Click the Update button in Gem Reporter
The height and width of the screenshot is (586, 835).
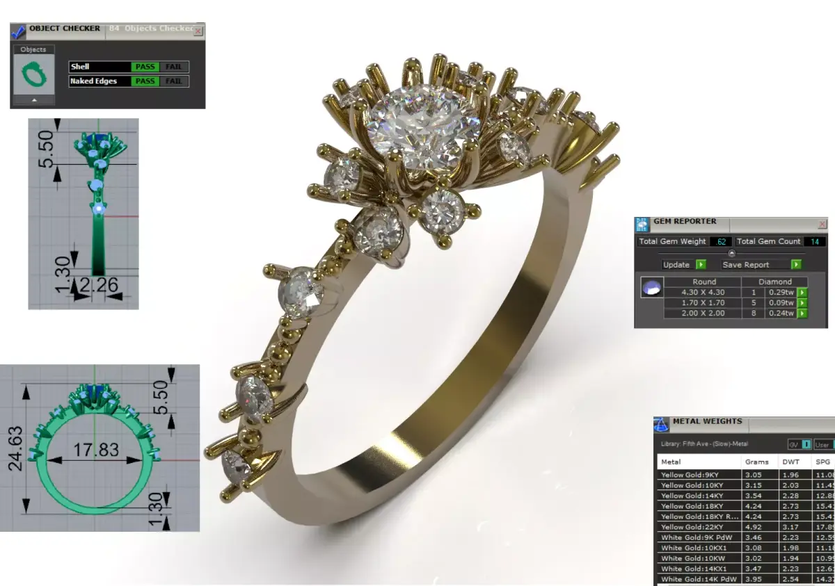(x=676, y=265)
